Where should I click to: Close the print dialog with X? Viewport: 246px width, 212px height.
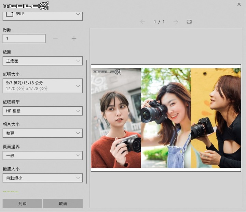(239, 4)
